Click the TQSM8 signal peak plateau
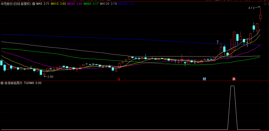Viewport: 269px width, 131px height. pos(233,86)
